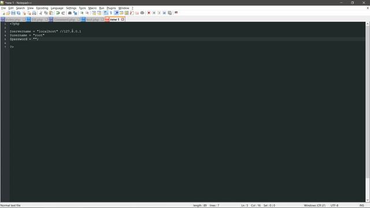The width and height of the screenshot is (370, 208).
Task: Open the Encoding menu
Action: (42, 8)
